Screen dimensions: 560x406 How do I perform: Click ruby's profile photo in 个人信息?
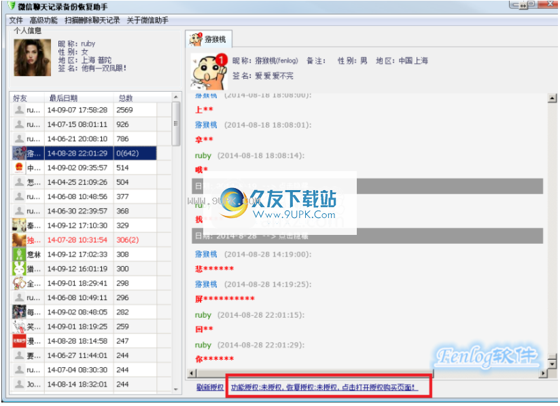33,58
